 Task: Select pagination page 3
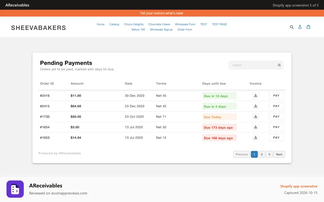click(x=269, y=154)
